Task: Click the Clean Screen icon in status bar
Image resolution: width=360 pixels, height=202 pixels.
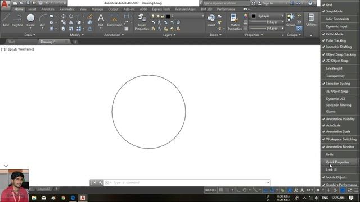Action: (x=350, y=190)
